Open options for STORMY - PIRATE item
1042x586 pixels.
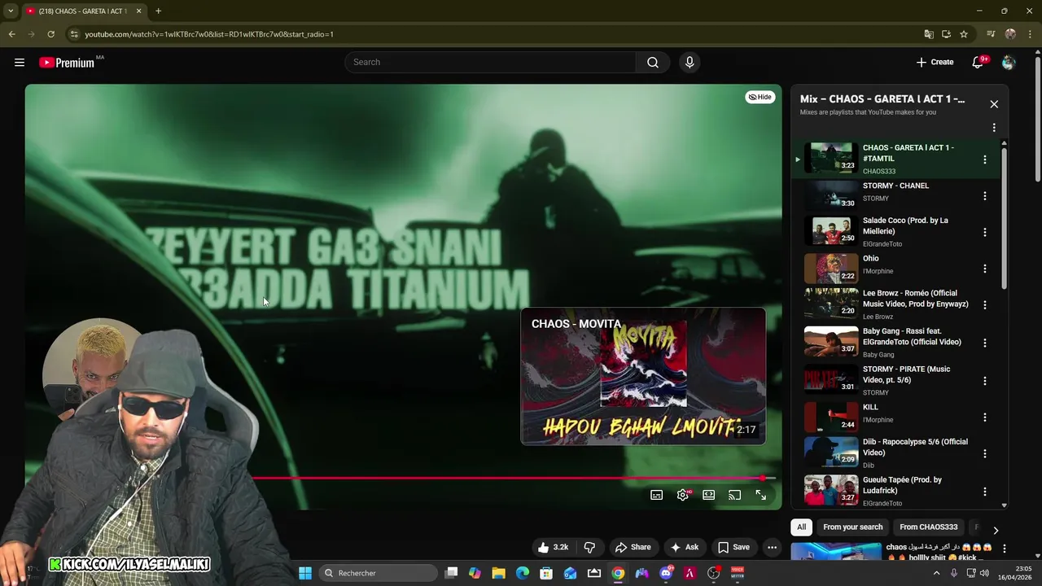pos(985,381)
